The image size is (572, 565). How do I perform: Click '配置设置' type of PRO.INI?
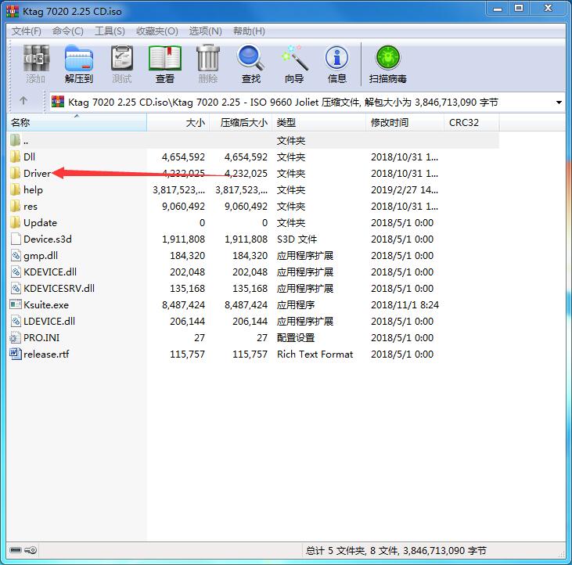click(296, 337)
